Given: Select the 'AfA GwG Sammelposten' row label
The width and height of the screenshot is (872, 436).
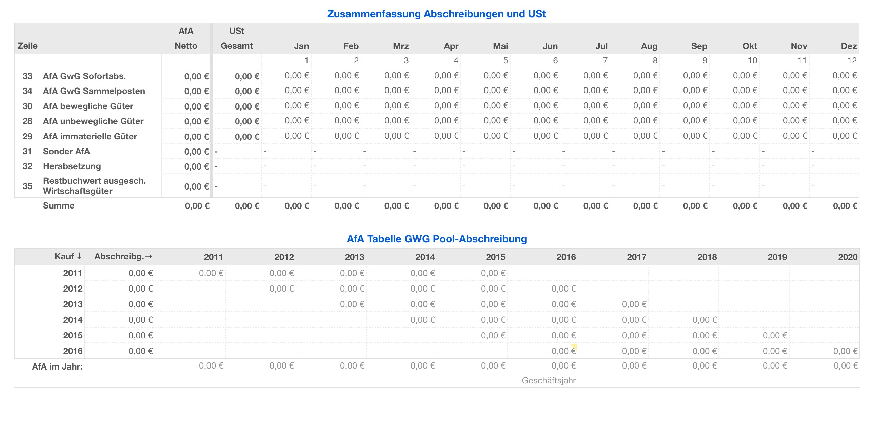Looking at the screenshot, I should click(x=94, y=91).
